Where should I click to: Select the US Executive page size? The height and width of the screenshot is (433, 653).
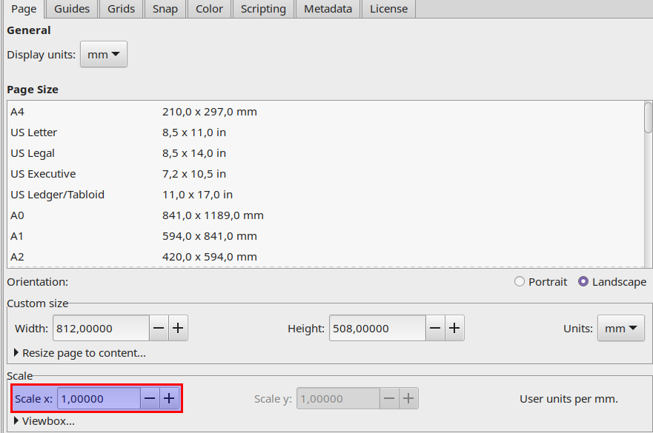click(x=325, y=174)
